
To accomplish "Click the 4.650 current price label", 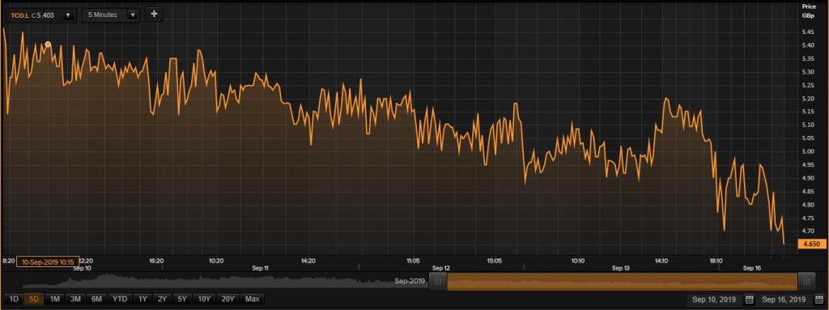I will (811, 244).
